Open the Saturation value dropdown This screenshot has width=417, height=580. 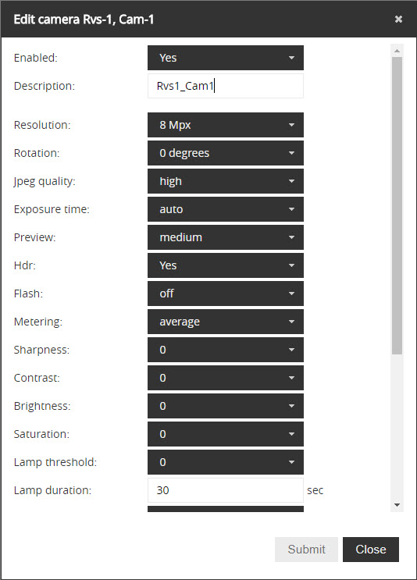click(226, 434)
